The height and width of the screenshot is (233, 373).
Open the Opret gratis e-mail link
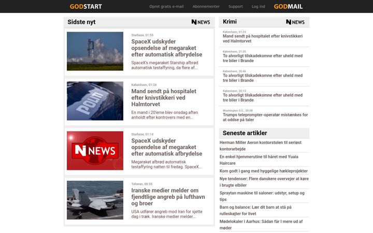coord(166,6)
